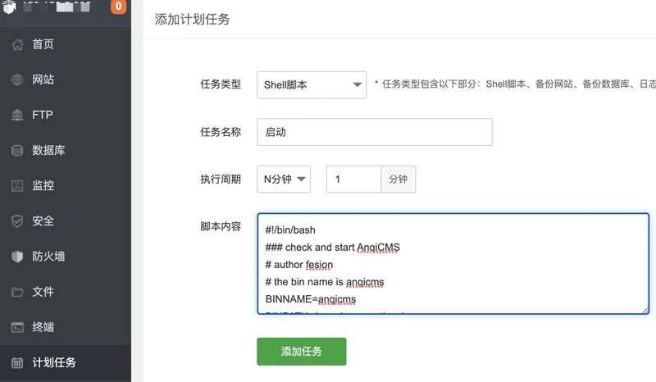
Task: Click the terminal icon in sidebar
Action: tap(17, 327)
